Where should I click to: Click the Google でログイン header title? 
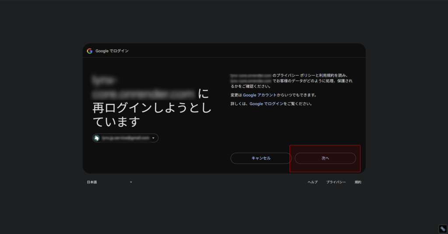click(x=112, y=51)
